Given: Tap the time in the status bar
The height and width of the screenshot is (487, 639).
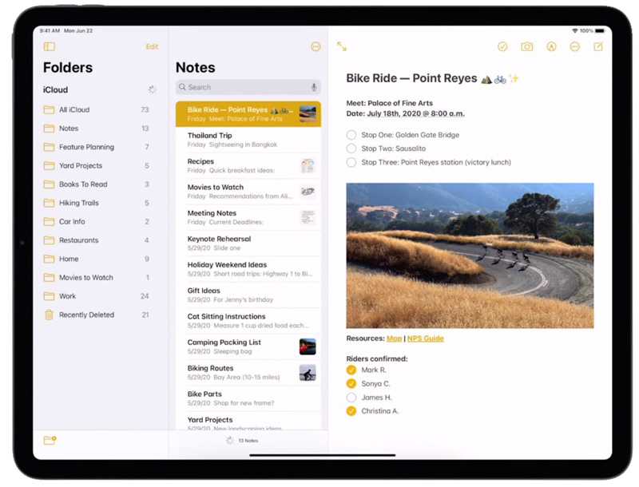Looking at the screenshot, I should click(x=50, y=30).
